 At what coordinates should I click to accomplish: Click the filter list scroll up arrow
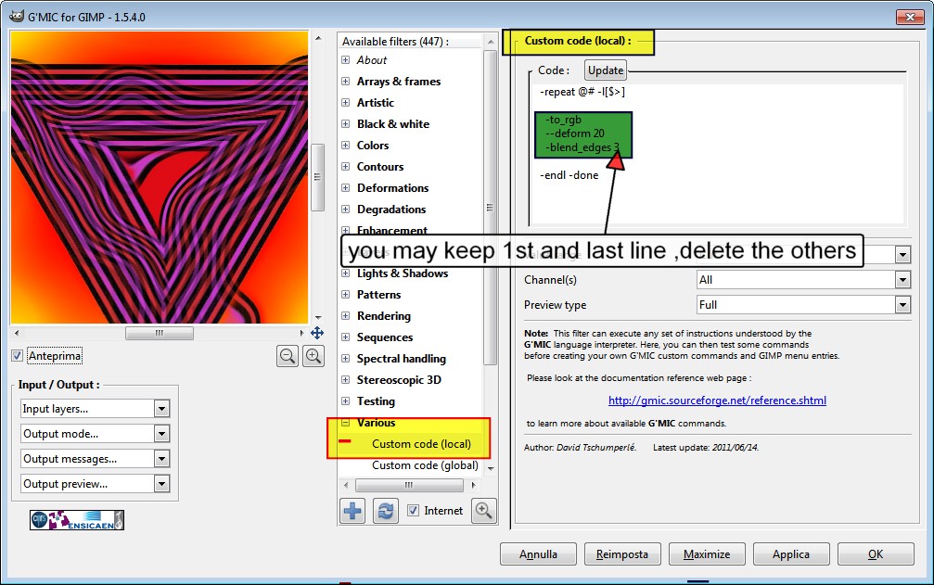[491, 42]
